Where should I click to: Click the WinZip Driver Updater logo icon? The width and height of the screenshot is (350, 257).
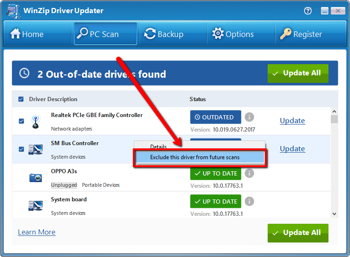coord(13,11)
